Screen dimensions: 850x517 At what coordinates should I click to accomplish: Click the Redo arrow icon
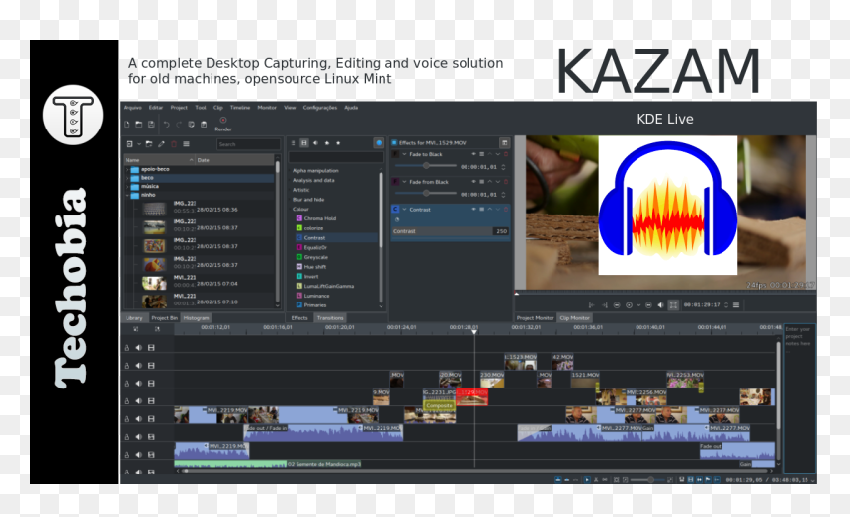click(x=179, y=125)
